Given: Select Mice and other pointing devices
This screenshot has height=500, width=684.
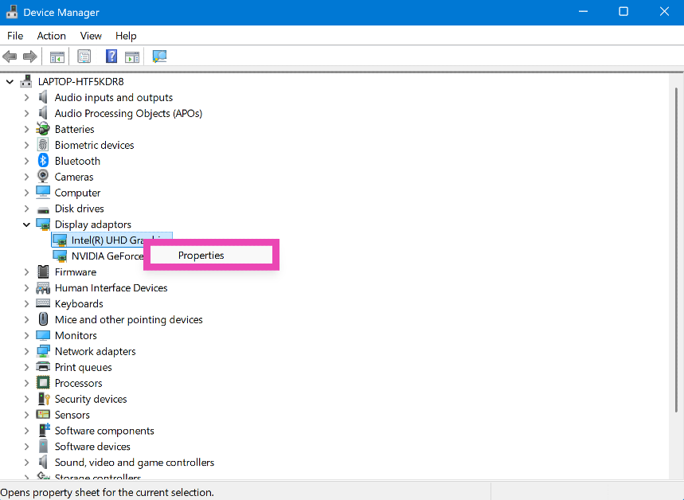Looking at the screenshot, I should click(128, 319).
